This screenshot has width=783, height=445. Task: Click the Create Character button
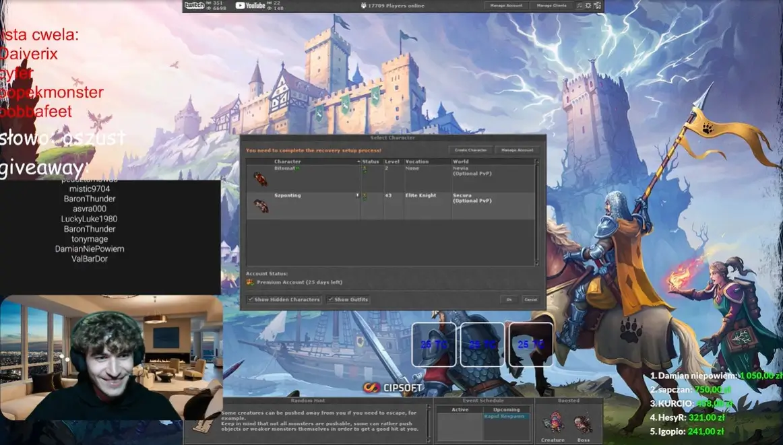(x=470, y=149)
